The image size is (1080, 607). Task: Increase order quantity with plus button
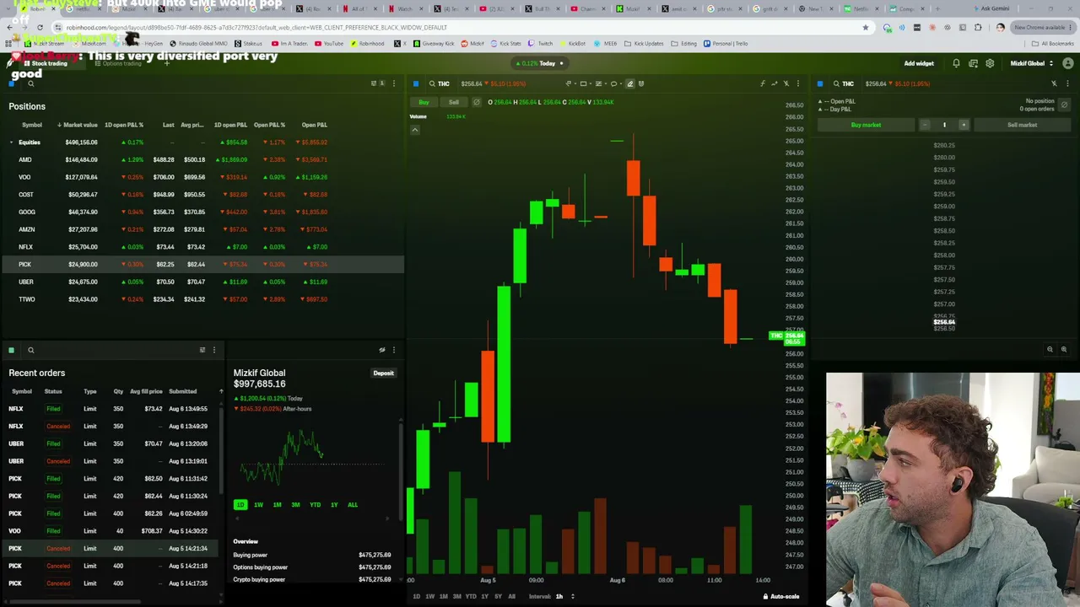pyautogui.click(x=964, y=125)
